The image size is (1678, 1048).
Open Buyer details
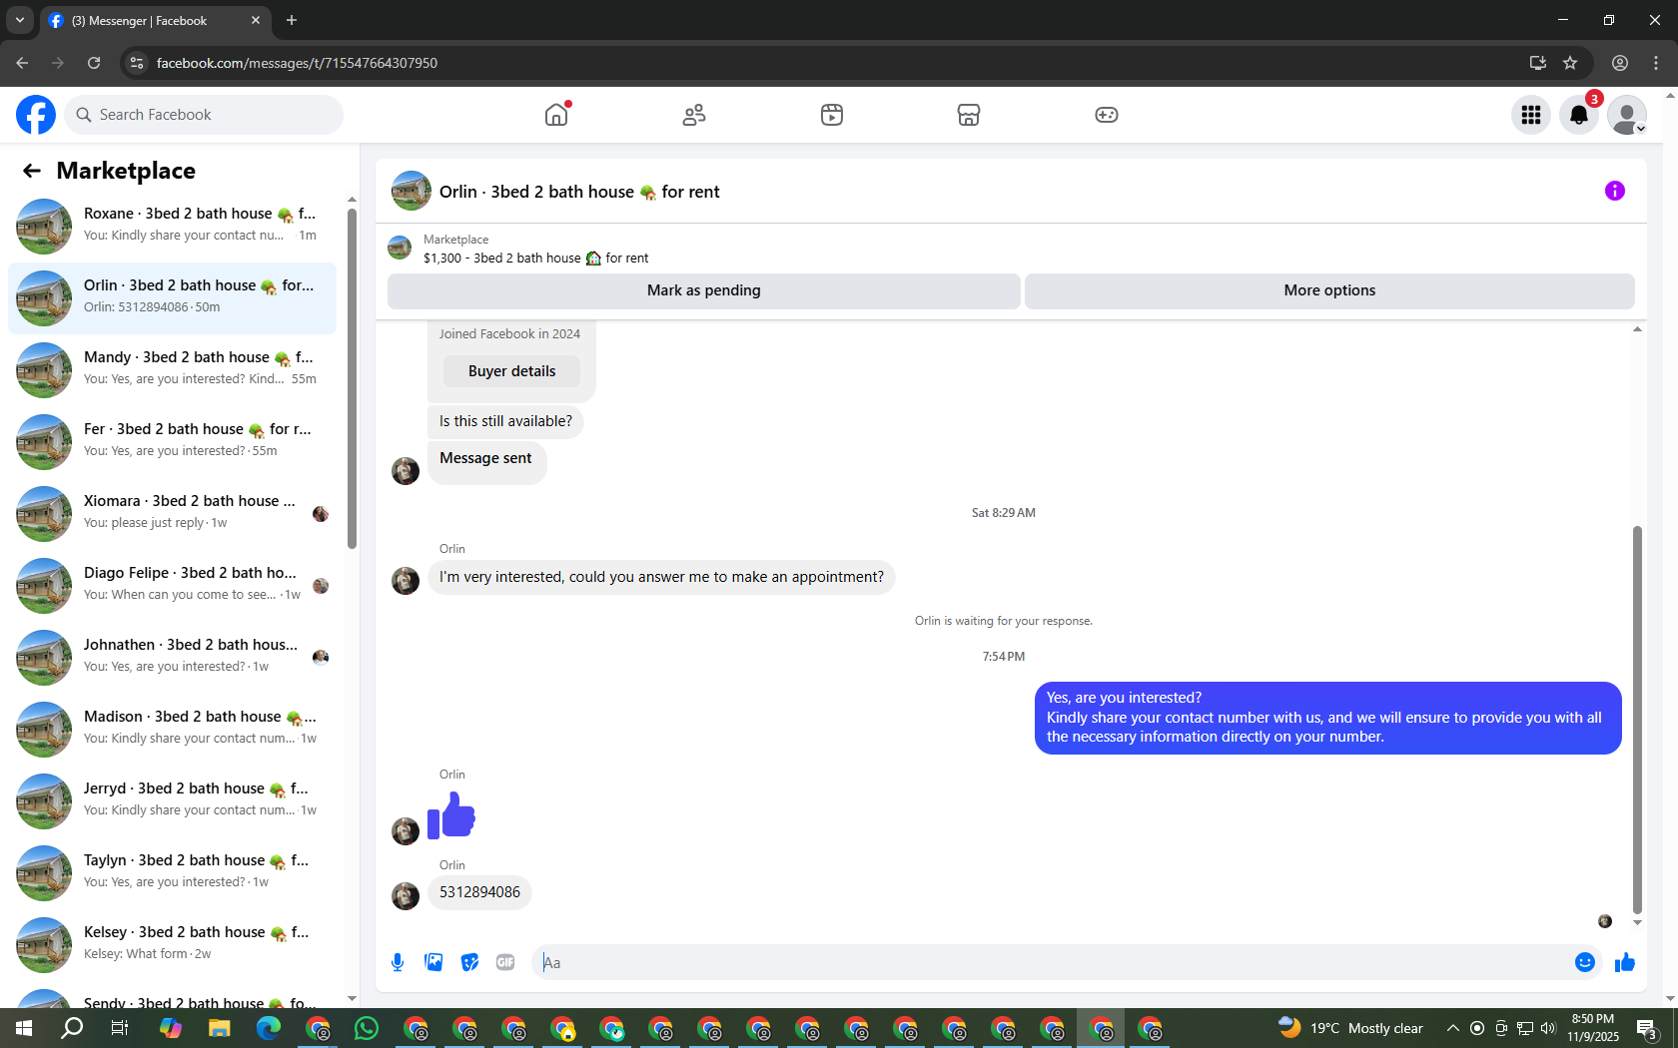click(x=511, y=371)
